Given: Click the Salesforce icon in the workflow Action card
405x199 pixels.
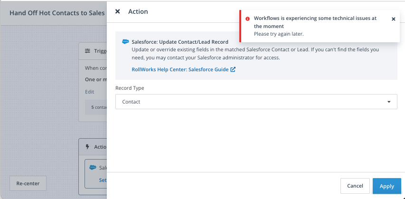Looking at the screenshot, I should click(93, 168).
